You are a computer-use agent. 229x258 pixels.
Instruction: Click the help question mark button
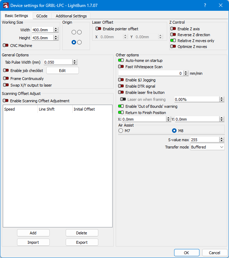pos(205,6)
